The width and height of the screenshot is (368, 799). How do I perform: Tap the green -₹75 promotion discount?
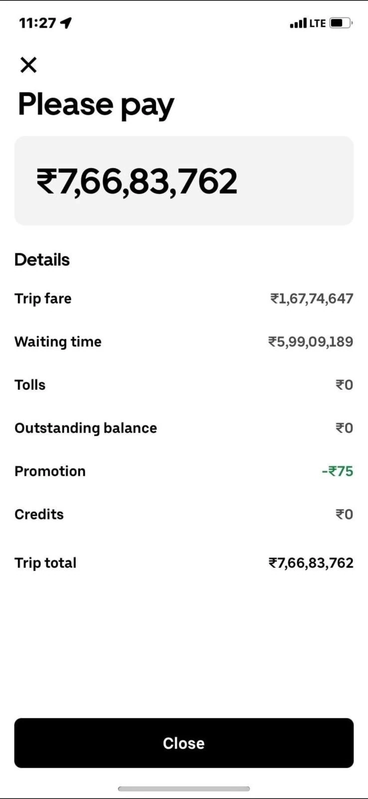point(338,471)
